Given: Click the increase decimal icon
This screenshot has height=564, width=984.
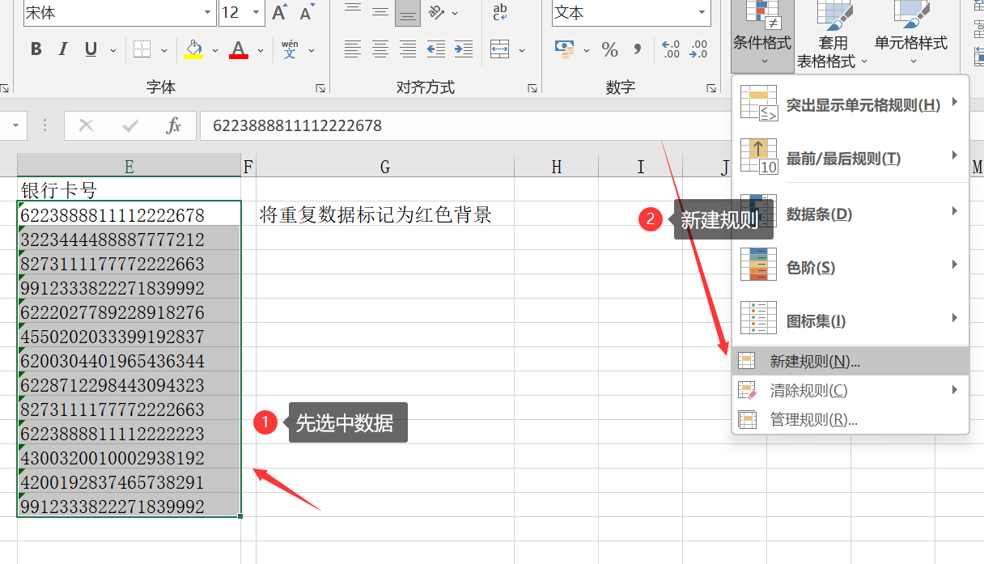Looking at the screenshot, I should pos(669,50).
